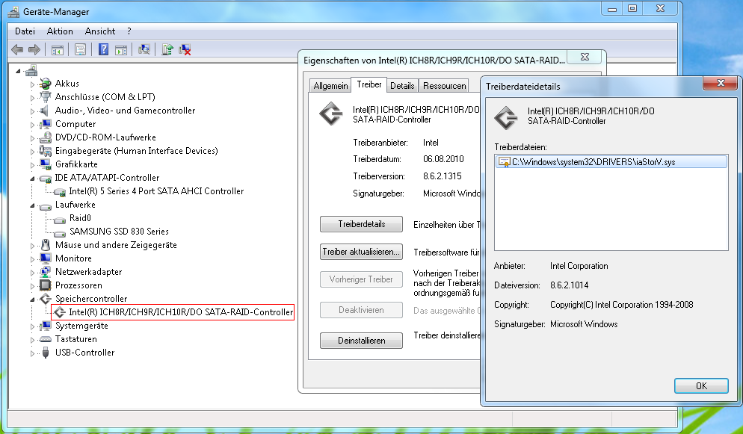The image size is (743, 434).
Task: Open the ? help menu
Action: (x=129, y=31)
